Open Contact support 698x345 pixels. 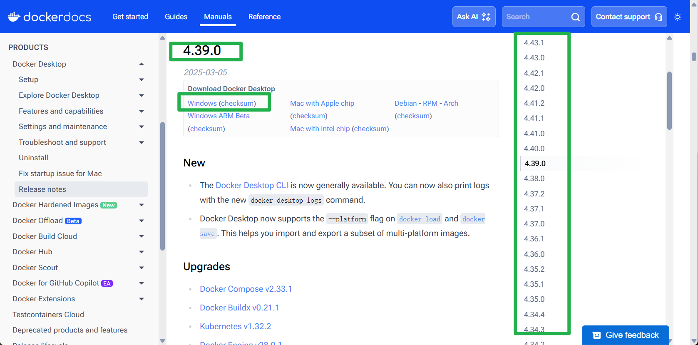(629, 17)
